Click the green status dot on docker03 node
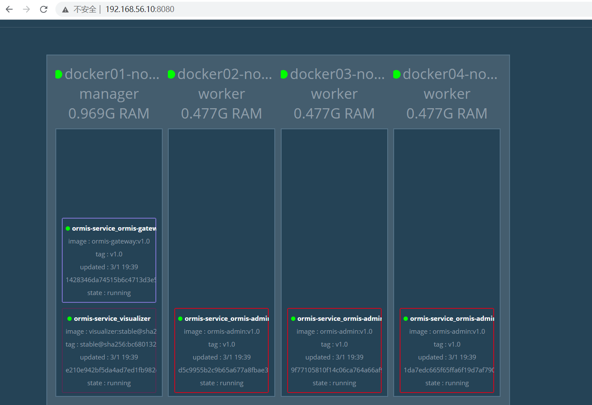Image resolution: width=592 pixels, height=405 pixels. click(284, 74)
